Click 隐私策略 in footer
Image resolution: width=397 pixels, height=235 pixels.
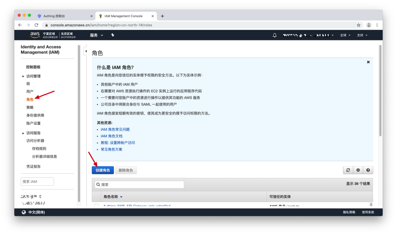point(349,212)
